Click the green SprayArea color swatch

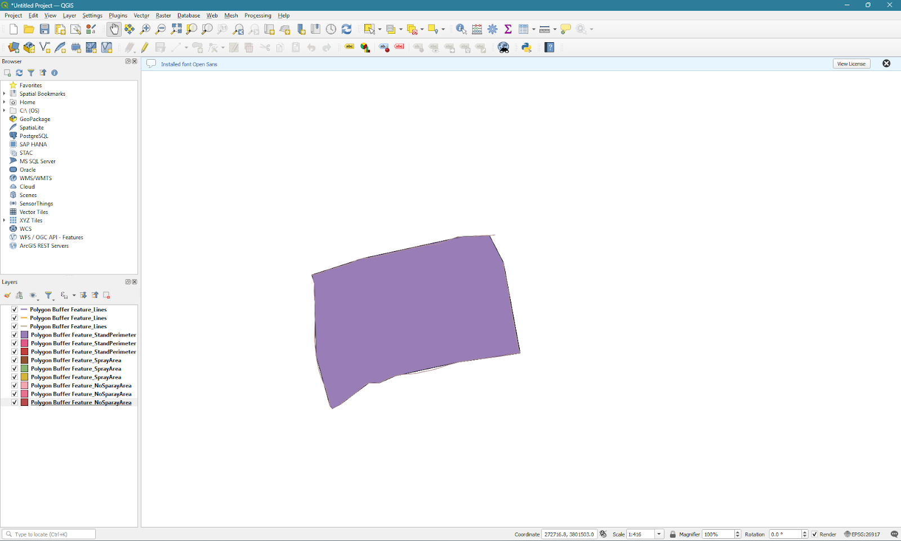(x=25, y=369)
